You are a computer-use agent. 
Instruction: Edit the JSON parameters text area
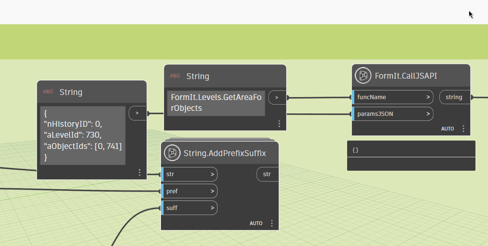point(83,135)
